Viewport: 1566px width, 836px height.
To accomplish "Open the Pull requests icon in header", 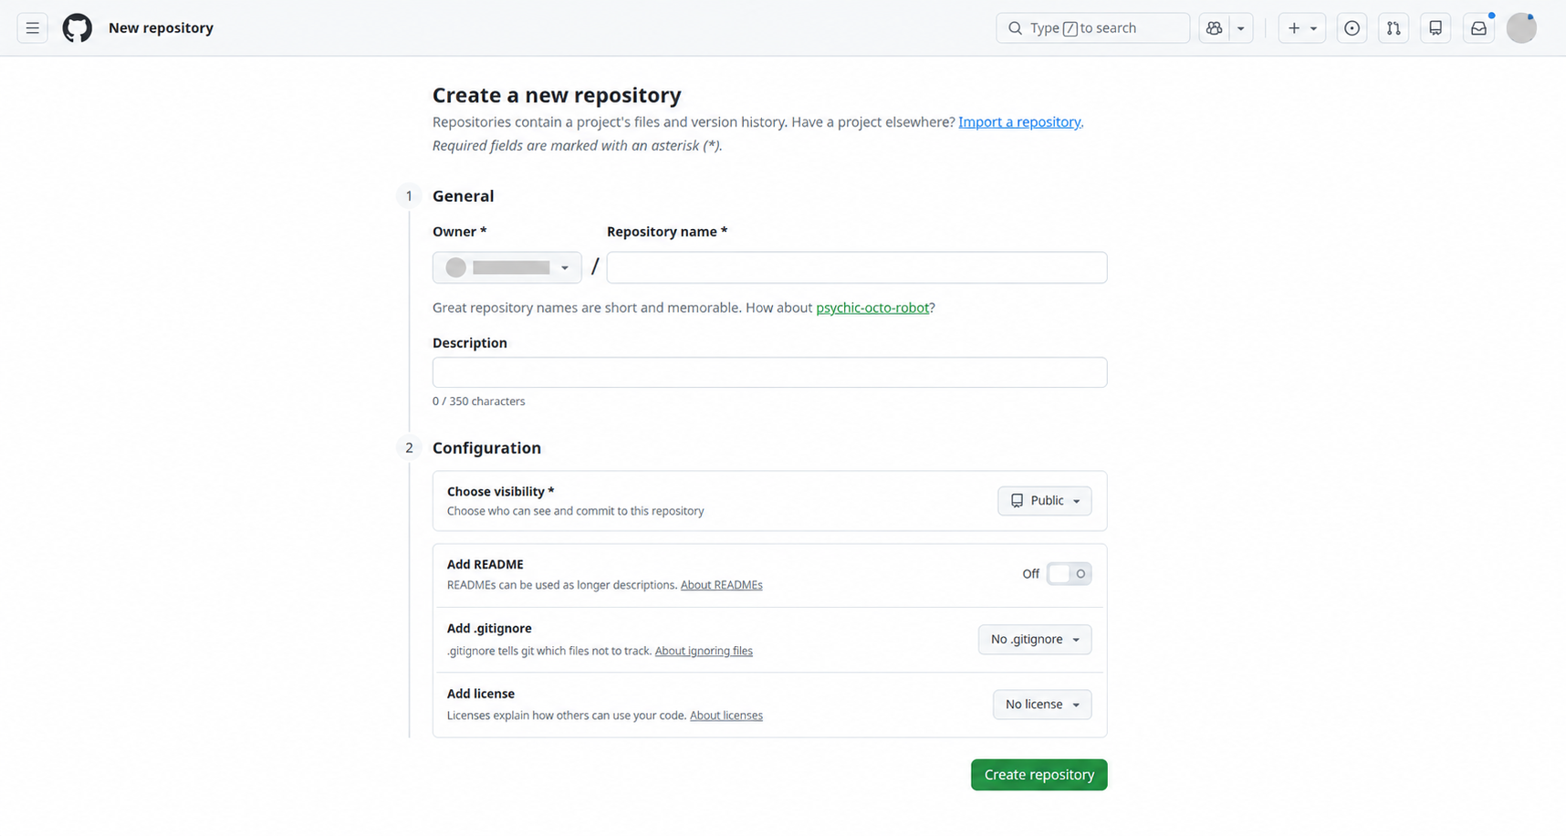I will [1394, 28].
